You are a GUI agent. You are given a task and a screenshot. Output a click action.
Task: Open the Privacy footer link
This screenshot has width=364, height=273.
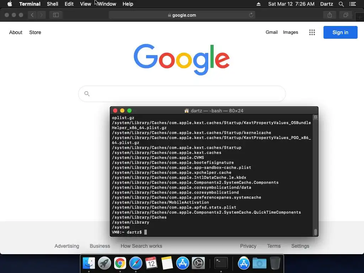coord(248,246)
